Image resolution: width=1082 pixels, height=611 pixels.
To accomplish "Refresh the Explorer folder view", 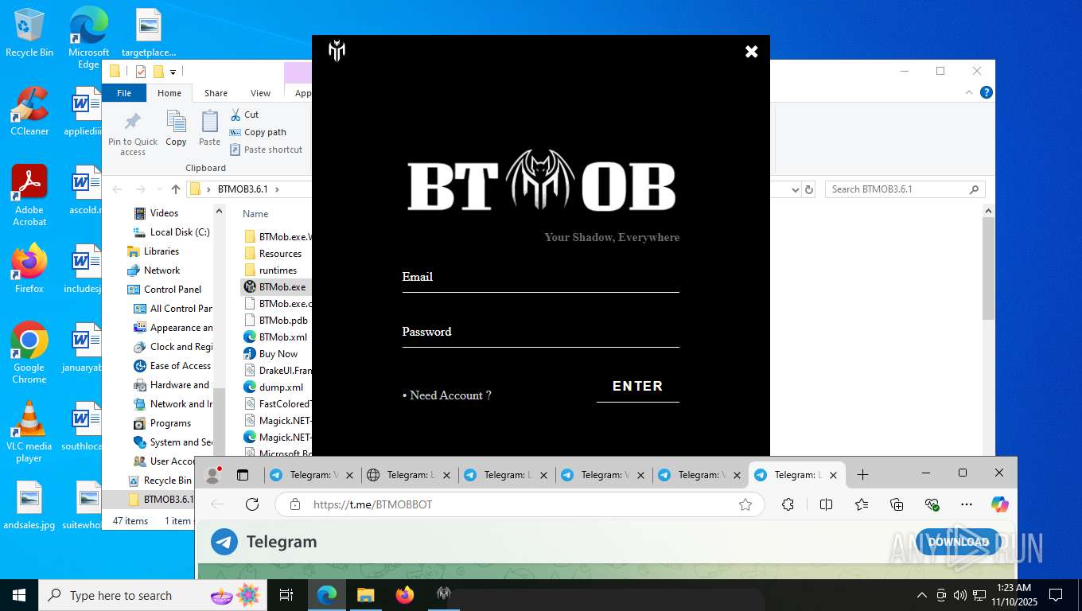I will tap(809, 189).
